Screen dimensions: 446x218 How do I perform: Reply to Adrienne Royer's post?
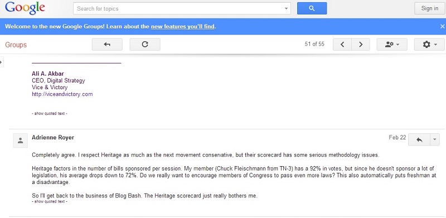point(419,139)
